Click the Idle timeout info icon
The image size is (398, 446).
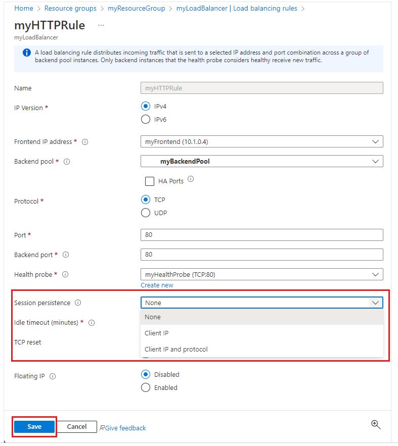click(92, 323)
